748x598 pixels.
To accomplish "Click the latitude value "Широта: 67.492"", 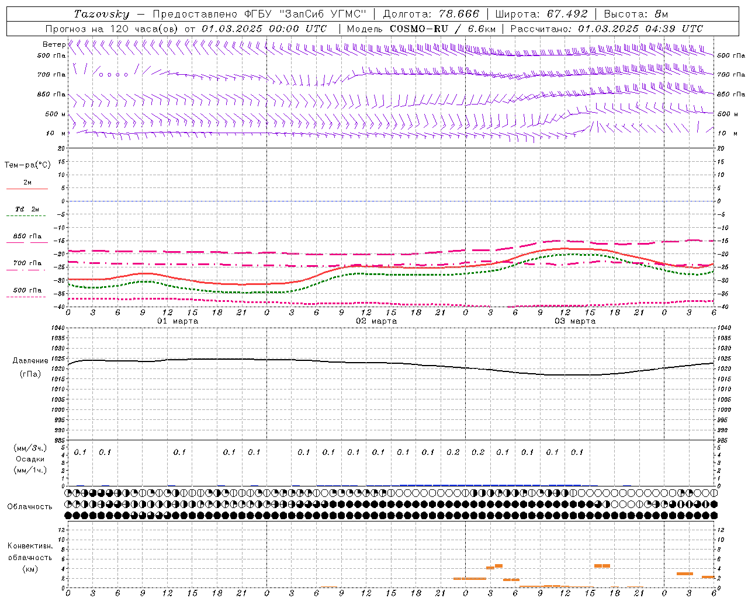I will pyautogui.click(x=541, y=14).
